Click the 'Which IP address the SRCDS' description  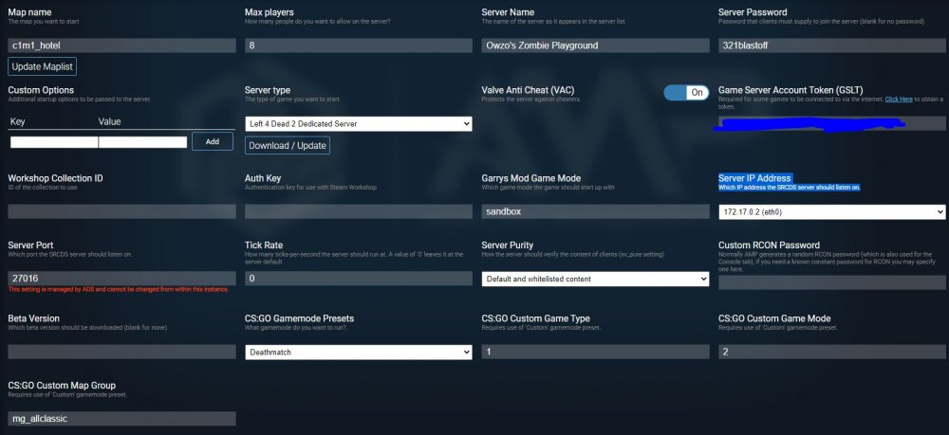click(790, 188)
